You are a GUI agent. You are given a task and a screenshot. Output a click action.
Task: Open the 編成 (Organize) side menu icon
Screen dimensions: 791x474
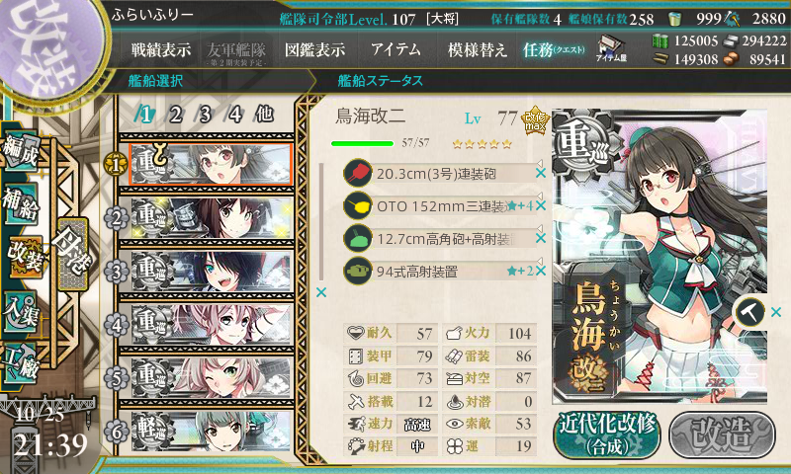[21, 152]
